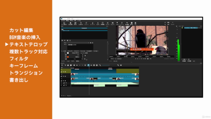Switch to the Project tab under player
The height and width of the screenshot is (119, 211).
pyautogui.click(x=115, y=61)
